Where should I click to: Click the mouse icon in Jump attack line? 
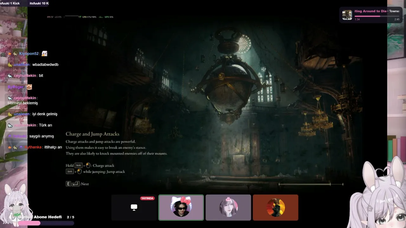pyautogui.click(x=79, y=172)
